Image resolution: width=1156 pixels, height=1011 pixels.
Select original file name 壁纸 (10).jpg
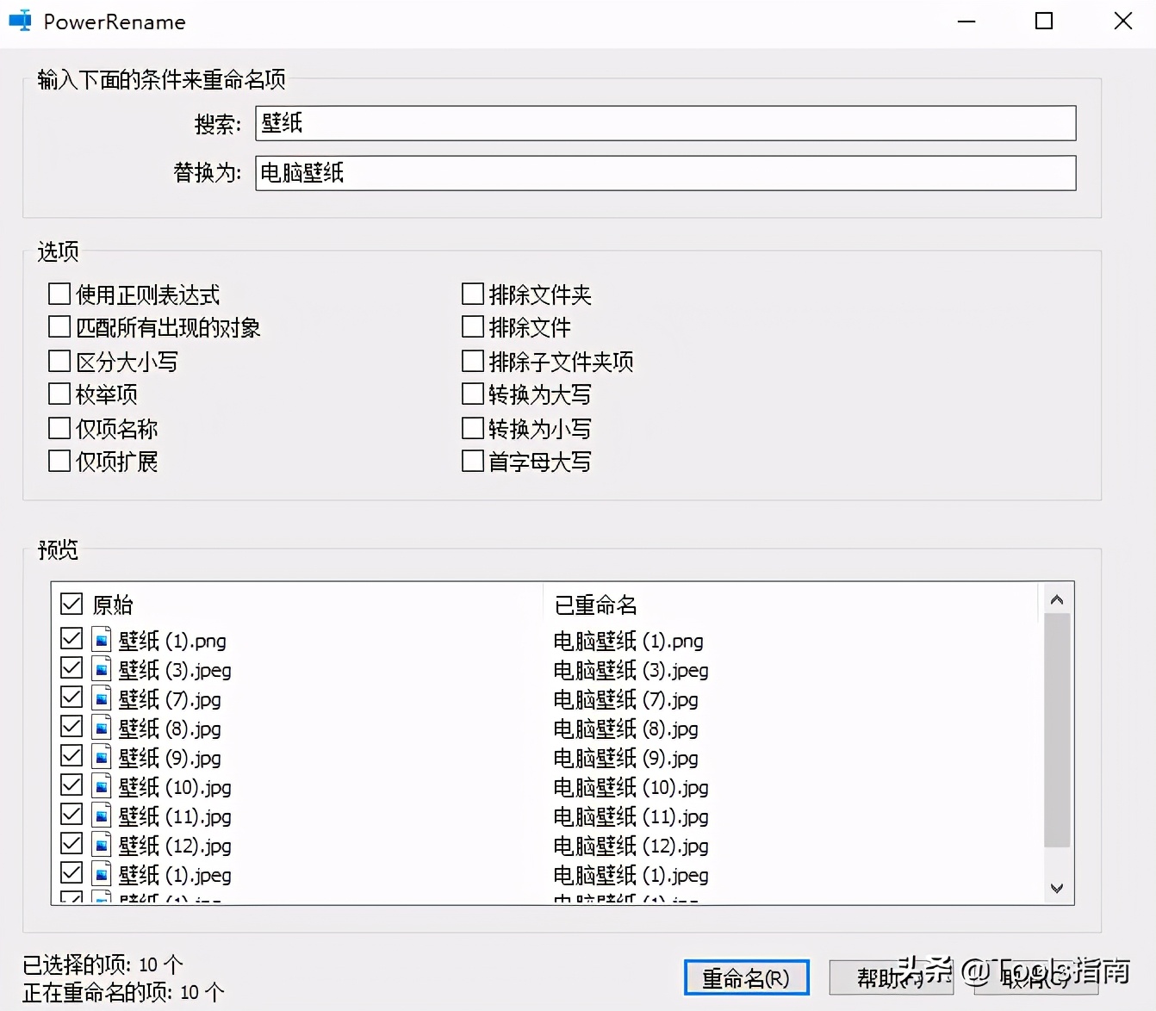(x=175, y=787)
